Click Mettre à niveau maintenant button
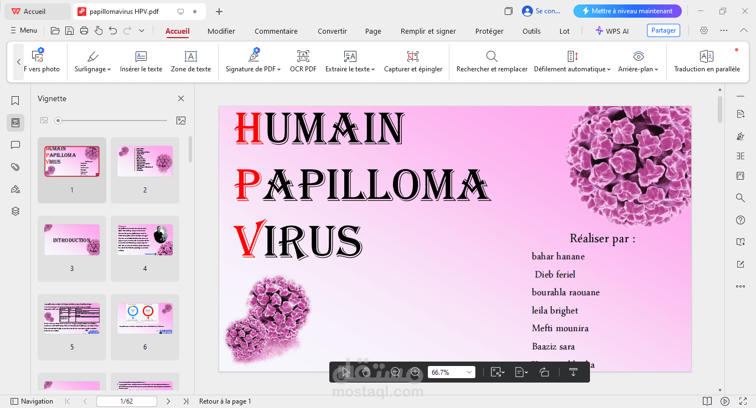The height and width of the screenshot is (408, 756). pos(627,11)
